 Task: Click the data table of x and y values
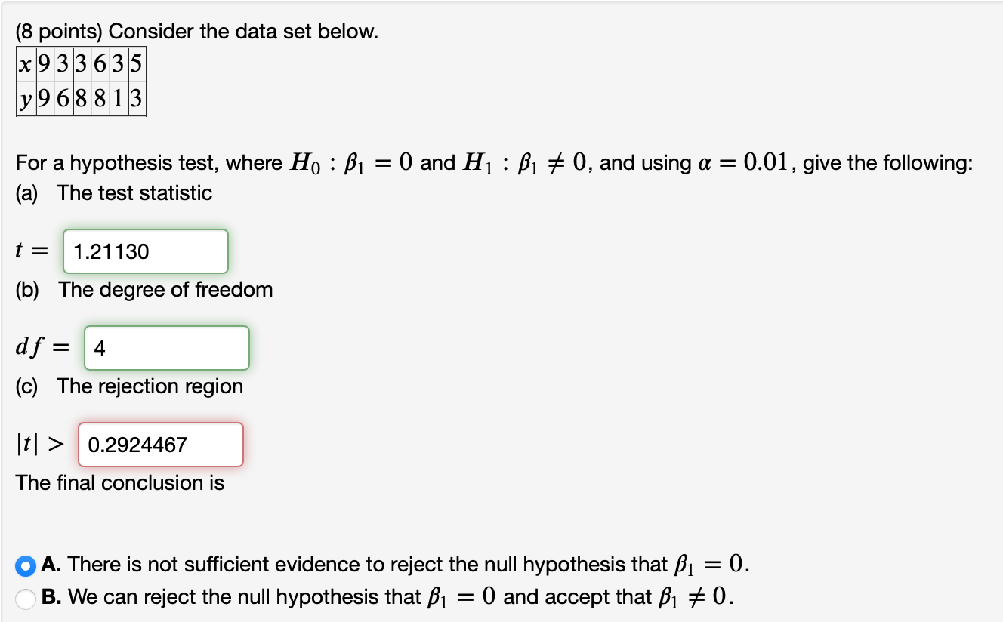pos(81,81)
